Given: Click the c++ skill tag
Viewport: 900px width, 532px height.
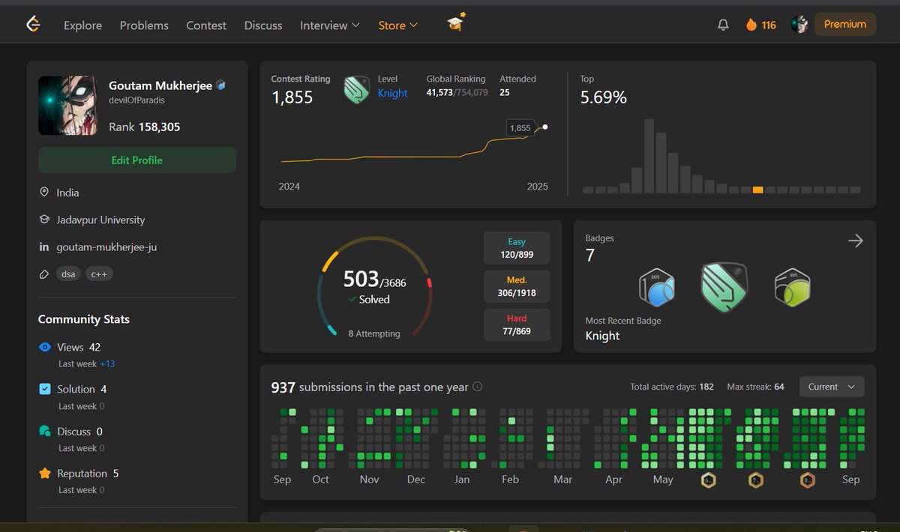Looking at the screenshot, I should [x=99, y=274].
